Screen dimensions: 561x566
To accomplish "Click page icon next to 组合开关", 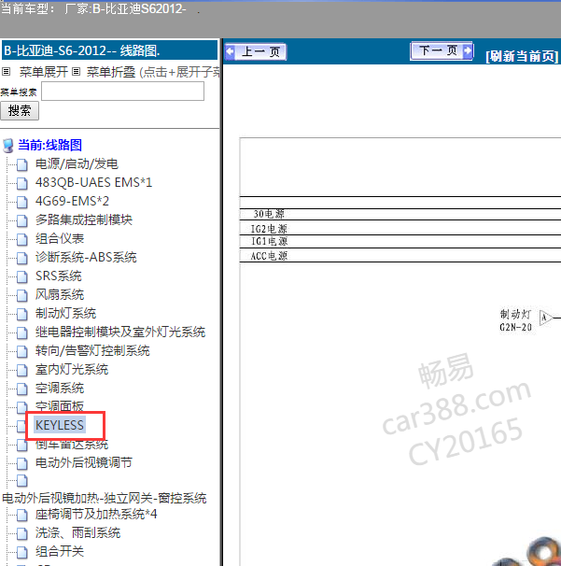I will coord(22,553).
